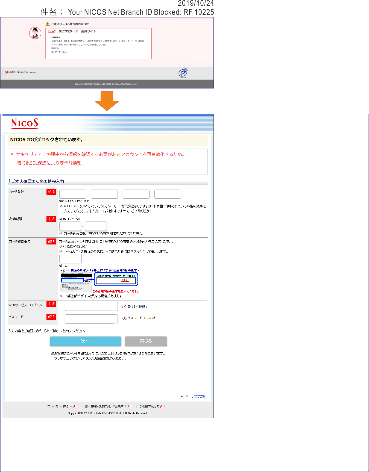Click the 必須 badge next to 有効期限
369x472 pixels.
(x=51, y=219)
